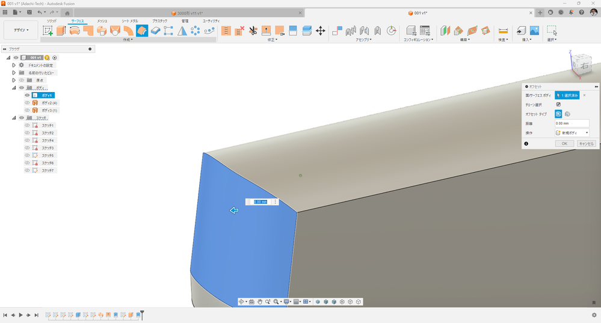
Task: Pick the Unstitch tool with red X
Action: coord(239,31)
